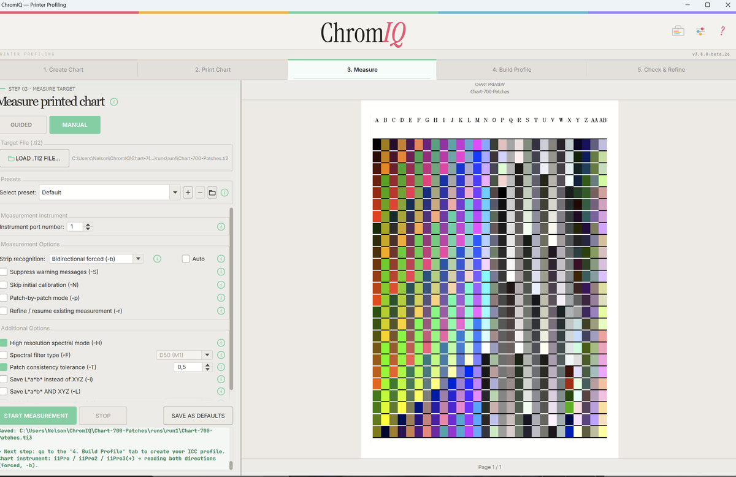Enable Spectral filter type (-F) checkbox

[x=4, y=355]
